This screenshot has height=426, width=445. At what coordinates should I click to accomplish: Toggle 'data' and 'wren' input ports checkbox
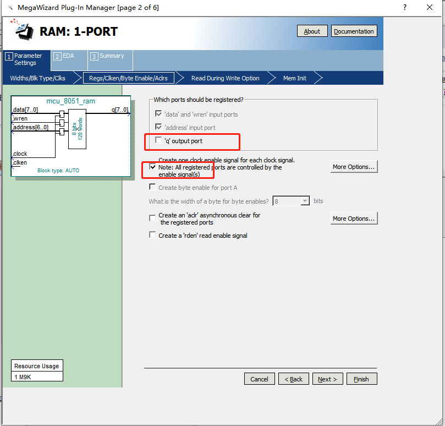158,114
